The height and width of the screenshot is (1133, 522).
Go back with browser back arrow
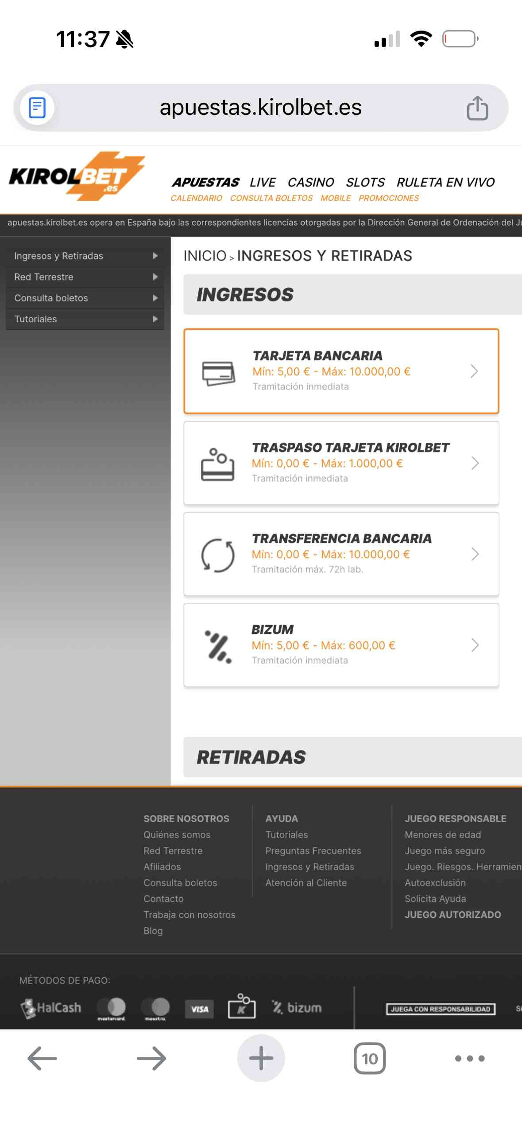(x=42, y=1059)
